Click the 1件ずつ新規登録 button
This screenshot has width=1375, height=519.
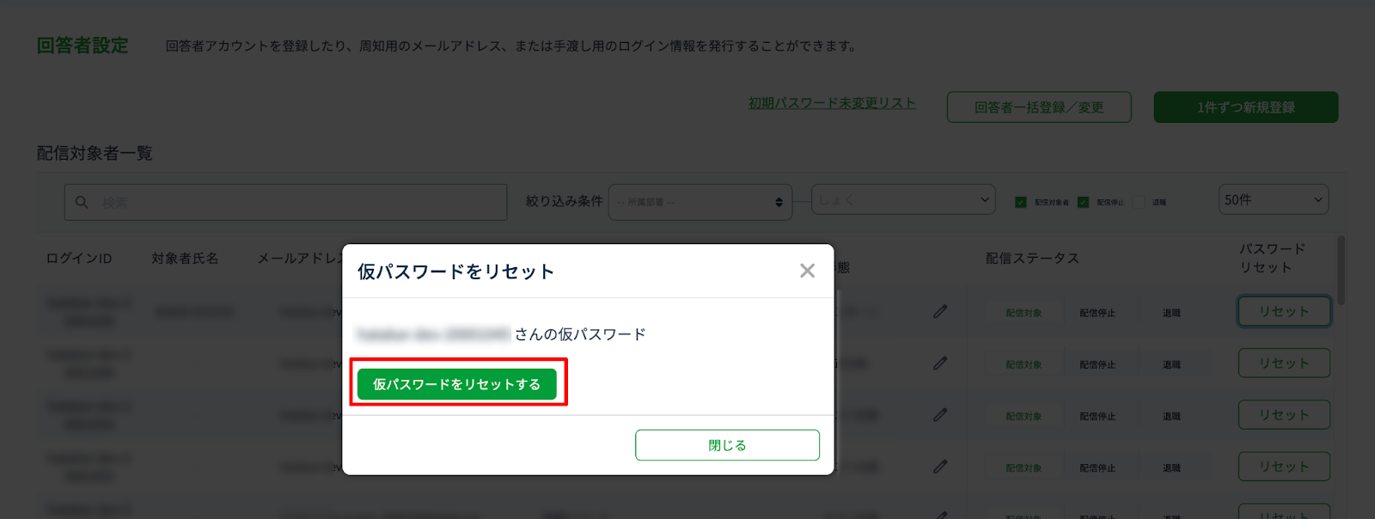[x=1246, y=107]
